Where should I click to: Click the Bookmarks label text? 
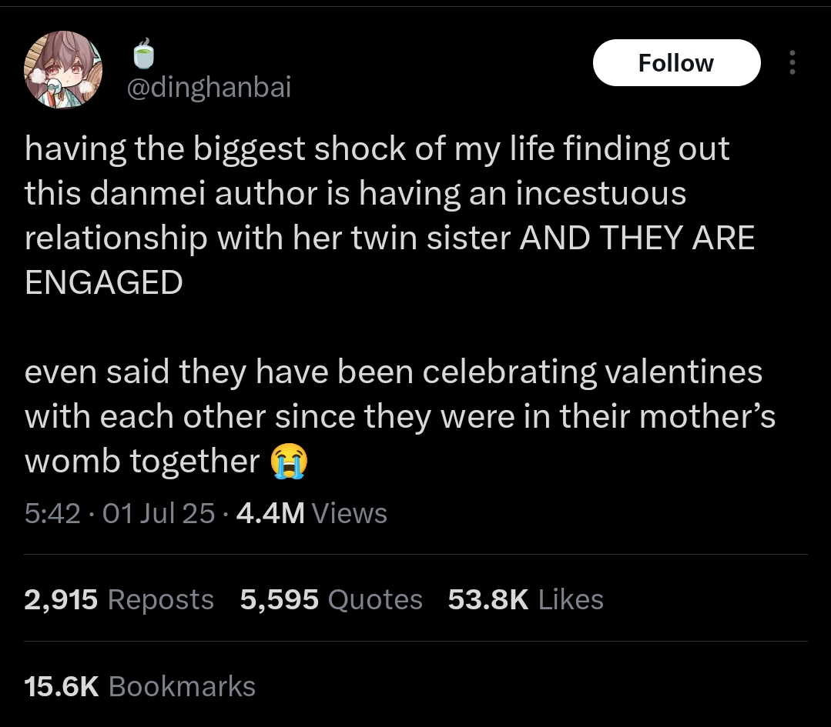[183, 686]
